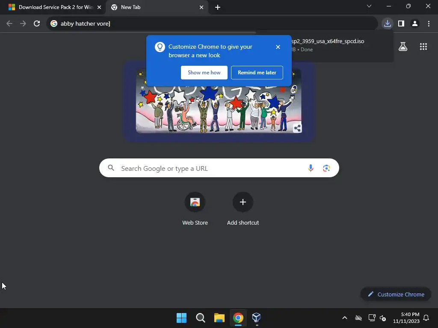Close the New Tab tab
The height and width of the screenshot is (328, 438).
point(201,7)
